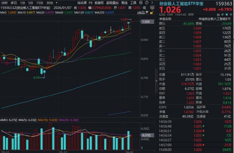Screen dimensions: 234x153
Task: Click the 卖五 1.030 ask price row
Action: (195, 28)
